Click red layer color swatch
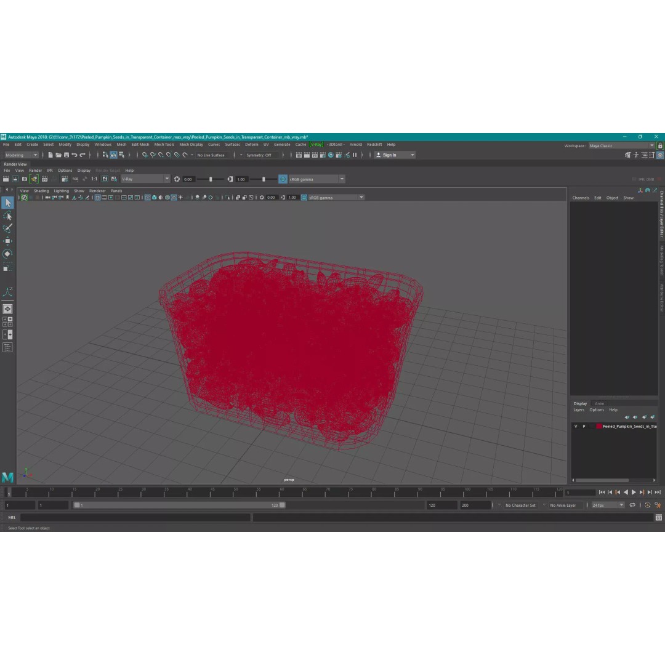 click(x=599, y=426)
